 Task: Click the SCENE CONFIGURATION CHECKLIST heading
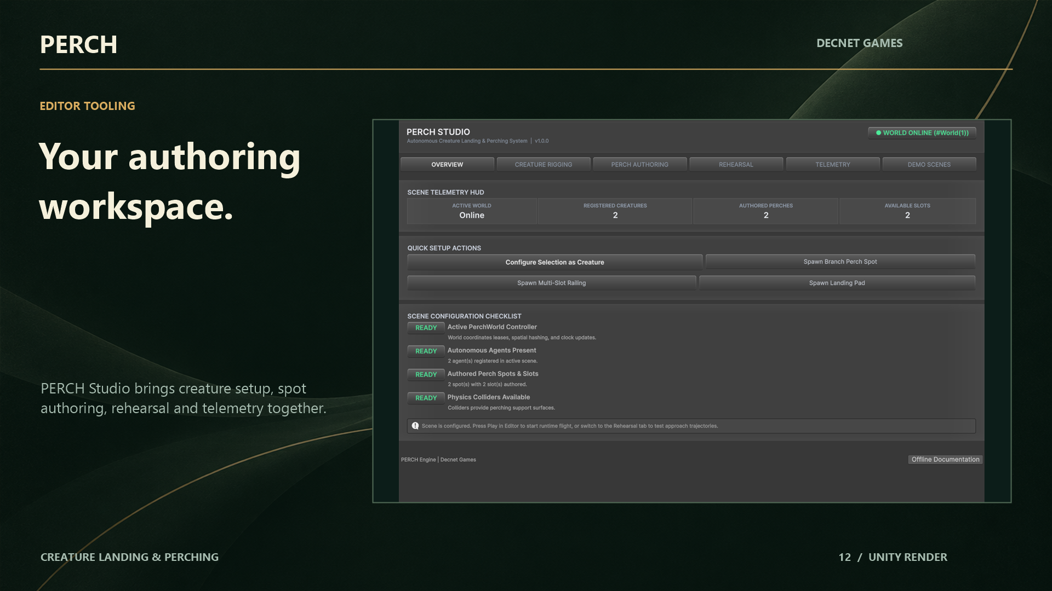click(464, 316)
